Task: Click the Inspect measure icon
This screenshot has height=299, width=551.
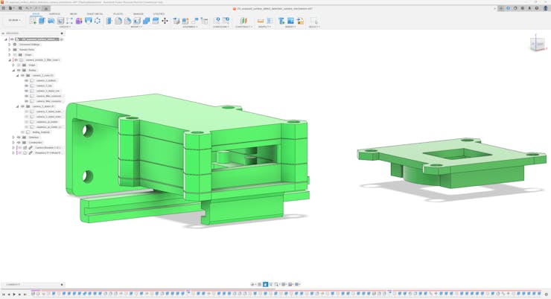Action: [x=261, y=21]
